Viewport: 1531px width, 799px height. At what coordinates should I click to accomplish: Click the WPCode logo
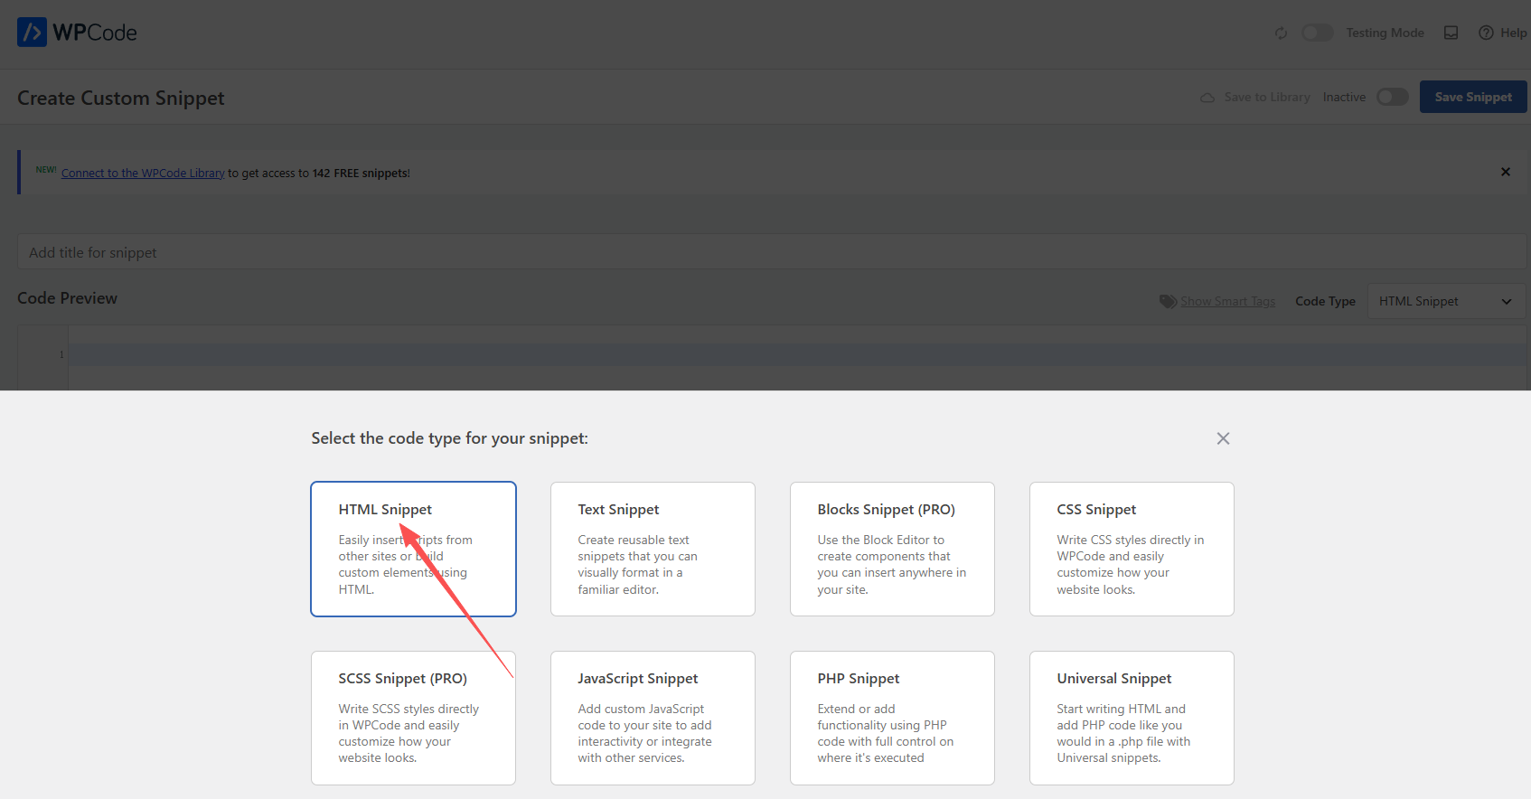pos(77,33)
